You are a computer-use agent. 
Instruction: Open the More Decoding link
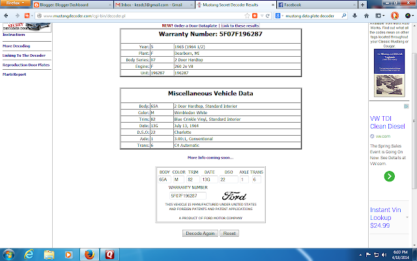(x=16, y=46)
